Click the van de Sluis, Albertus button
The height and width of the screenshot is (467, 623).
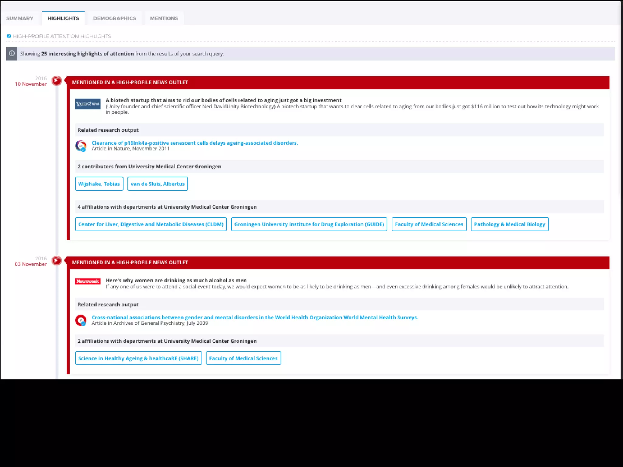(x=158, y=184)
